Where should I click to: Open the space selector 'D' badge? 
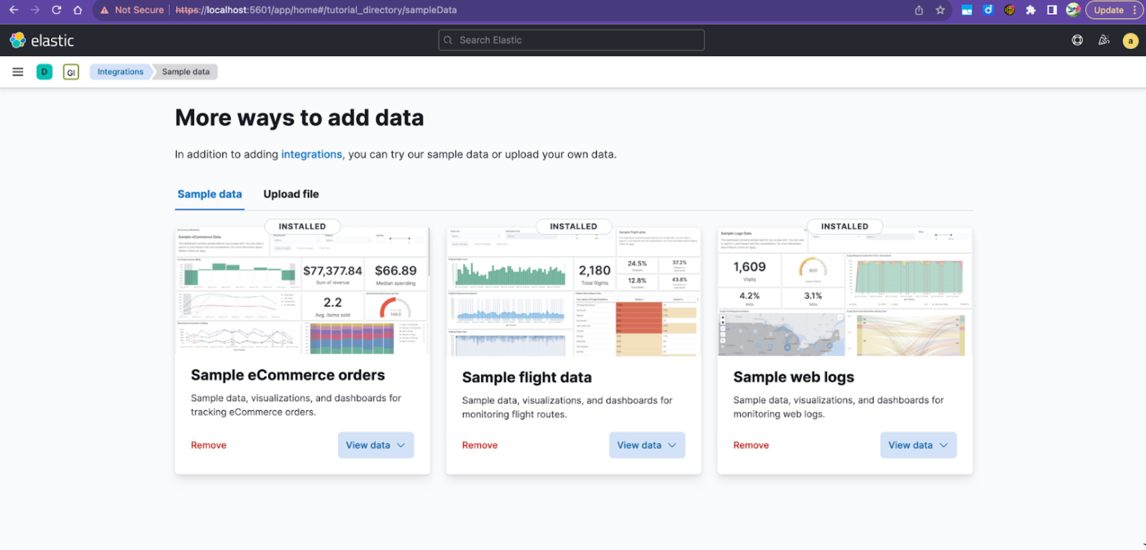tap(44, 72)
